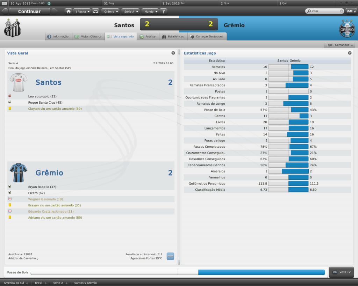358x286 pixels.
Task: Click the Grêmio club badge
Action: click(347, 28)
